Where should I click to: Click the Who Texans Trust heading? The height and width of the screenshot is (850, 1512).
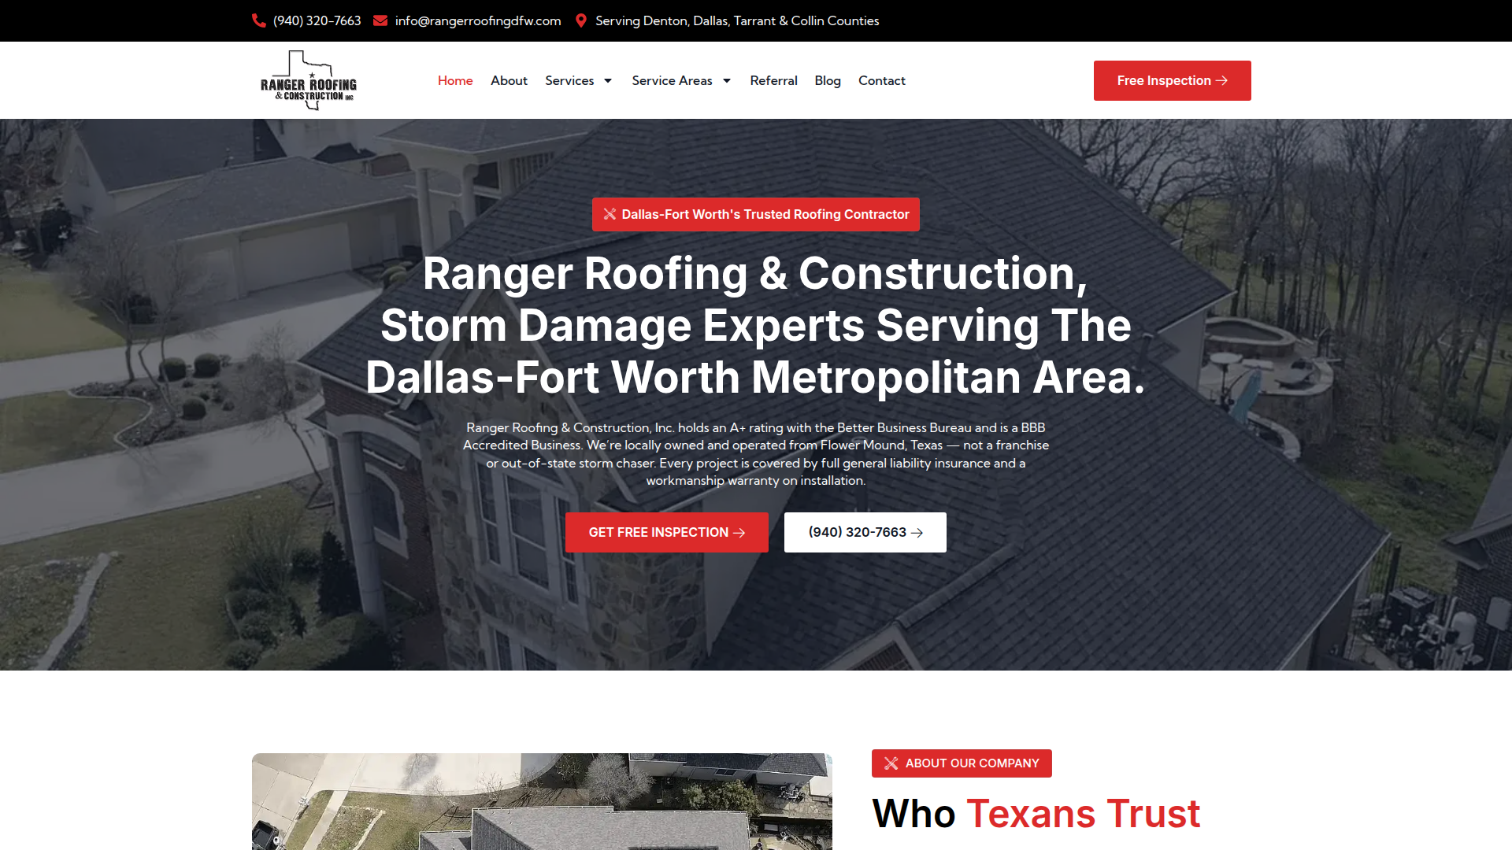coord(1036,813)
